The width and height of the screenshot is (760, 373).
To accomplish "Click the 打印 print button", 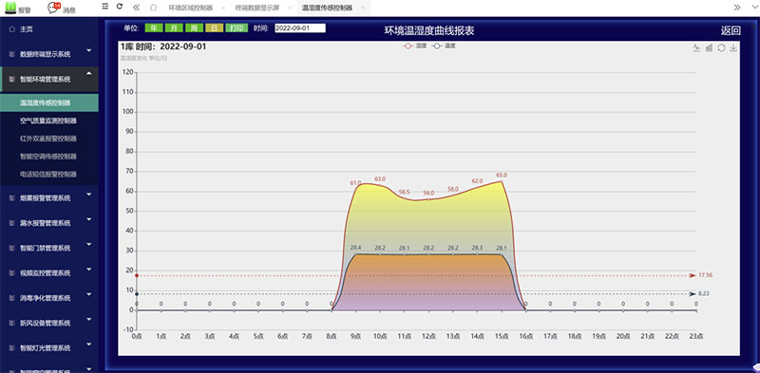I will coord(237,28).
